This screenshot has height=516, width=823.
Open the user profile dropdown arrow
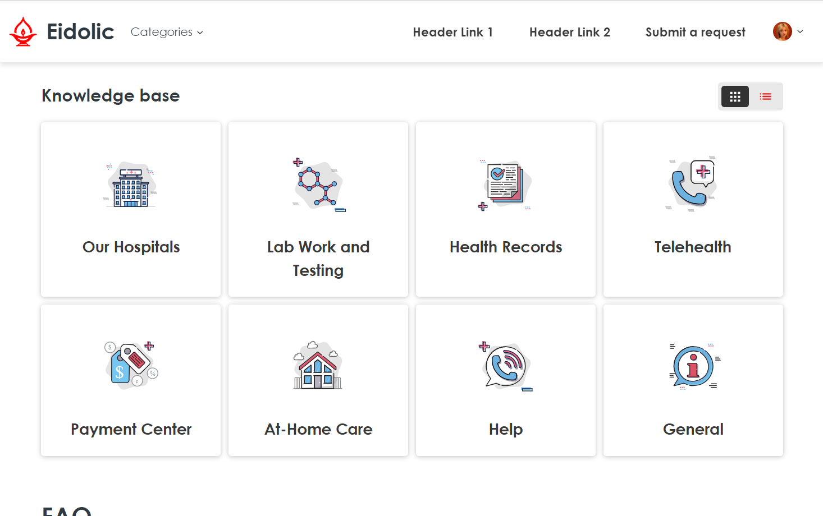pyautogui.click(x=800, y=31)
